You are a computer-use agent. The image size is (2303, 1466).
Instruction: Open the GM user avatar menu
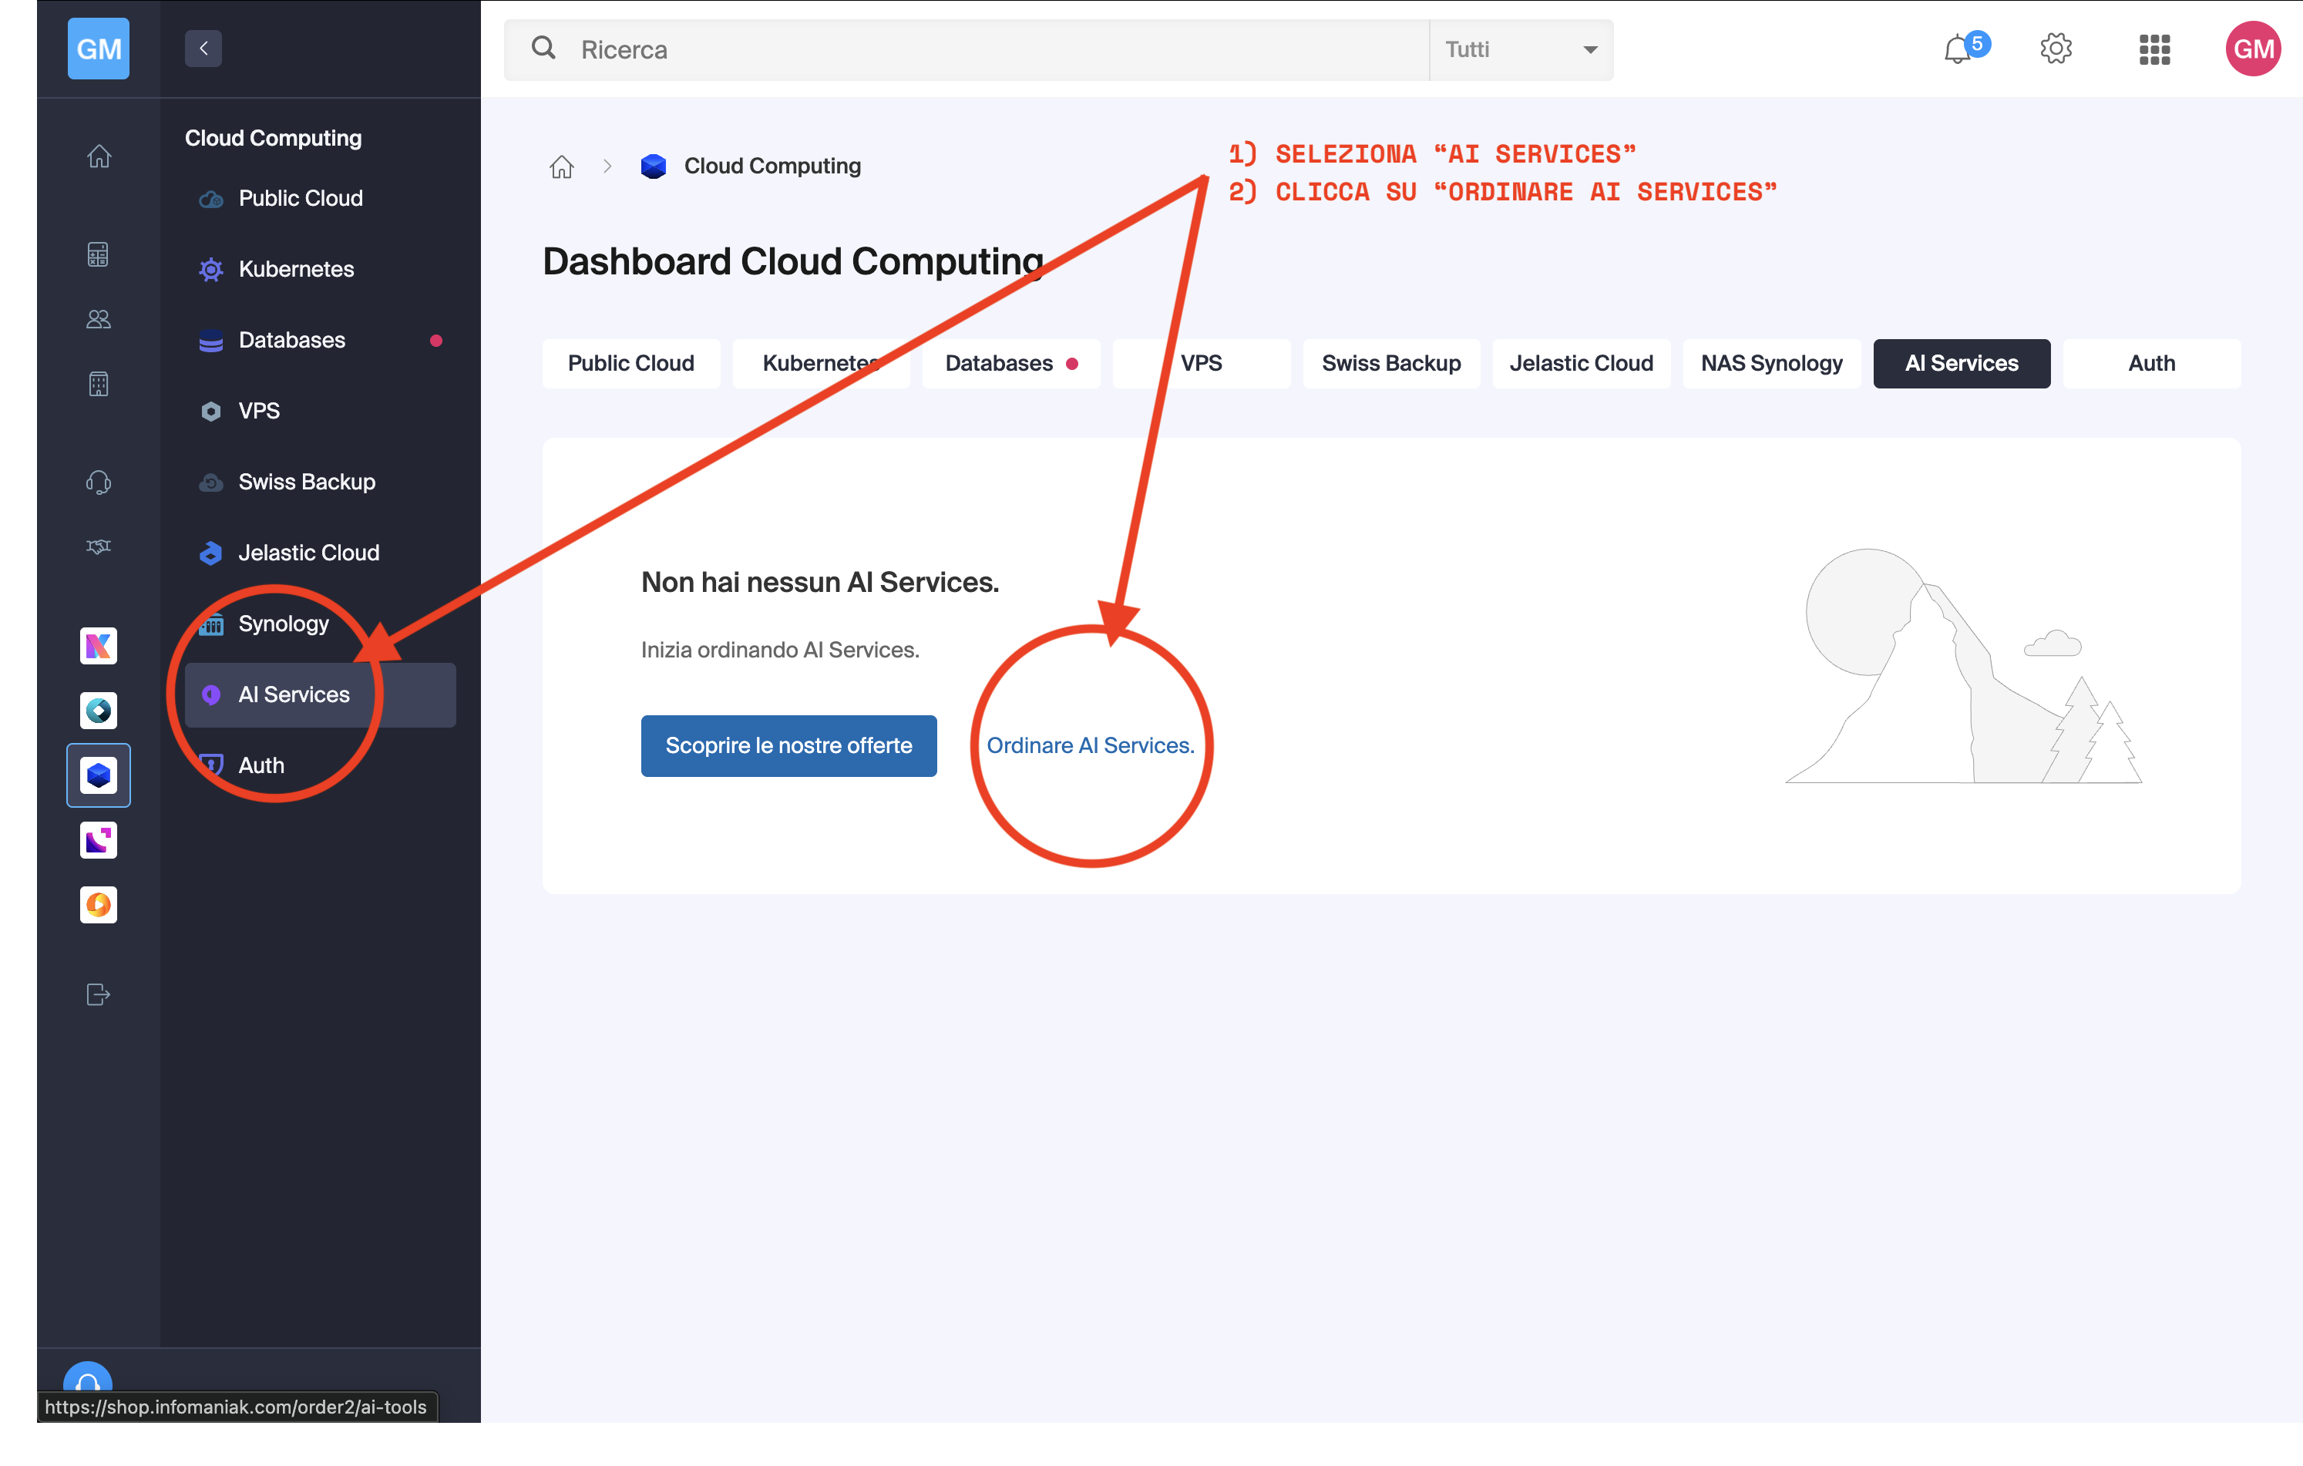pyautogui.click(x=2253, y=49)
